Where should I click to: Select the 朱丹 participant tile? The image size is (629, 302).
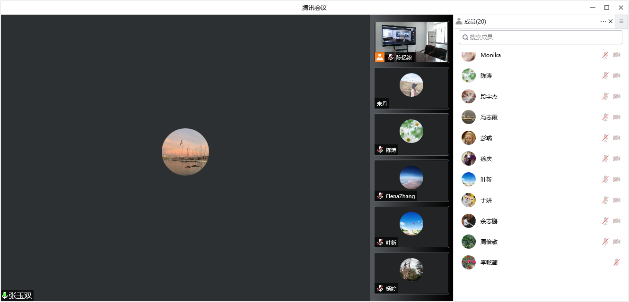click(x=411, y=88)
